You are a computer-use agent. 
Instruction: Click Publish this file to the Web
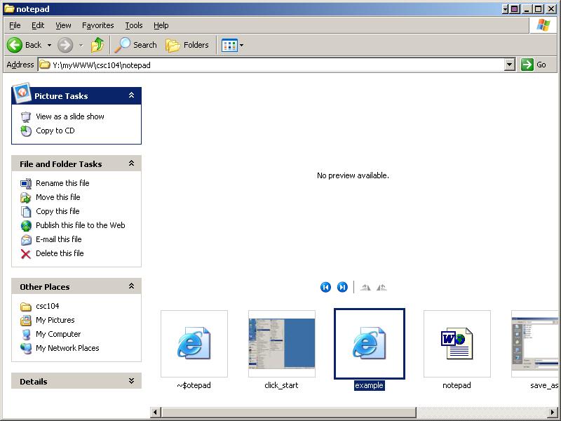tap(81, 225)
